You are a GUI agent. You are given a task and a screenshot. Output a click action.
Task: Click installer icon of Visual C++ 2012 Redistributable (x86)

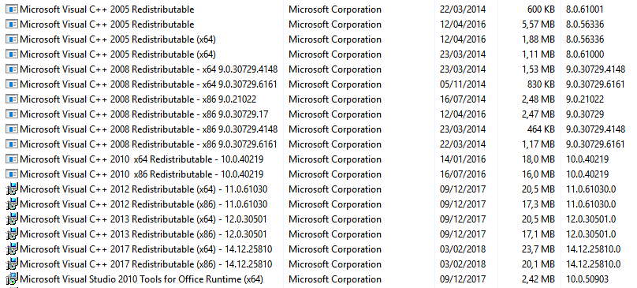pyautogui.click(x=12, y=204)
